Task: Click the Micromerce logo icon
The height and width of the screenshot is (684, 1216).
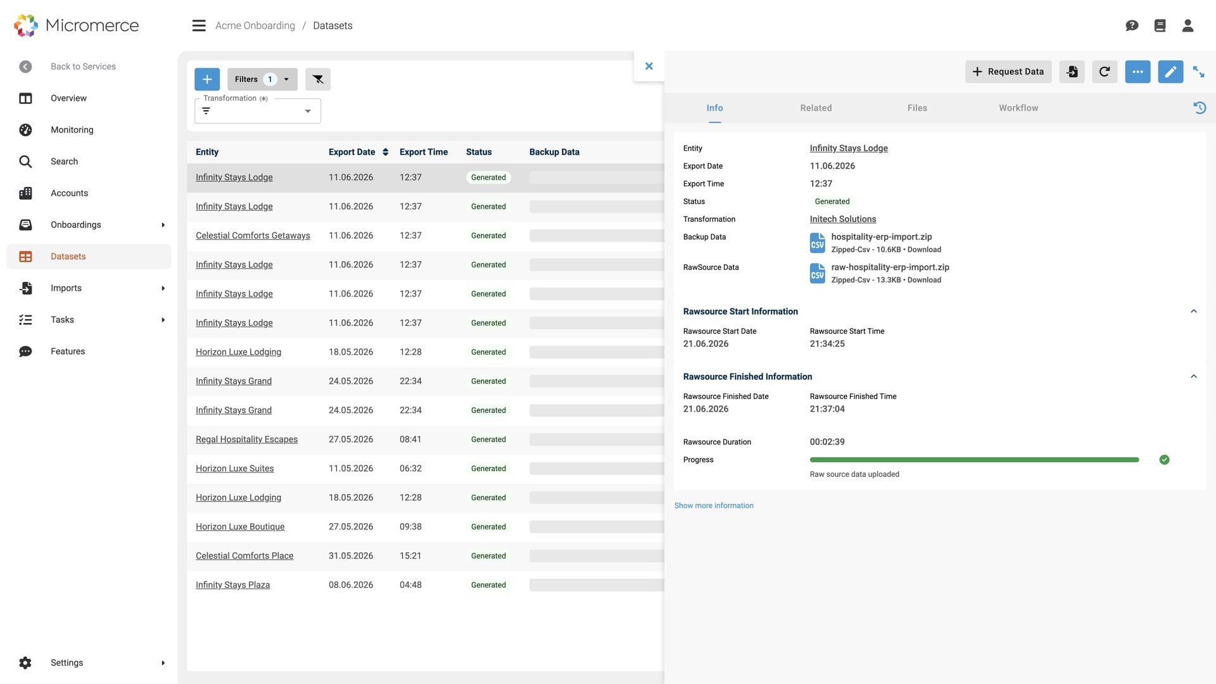Action: pos(26,25)
